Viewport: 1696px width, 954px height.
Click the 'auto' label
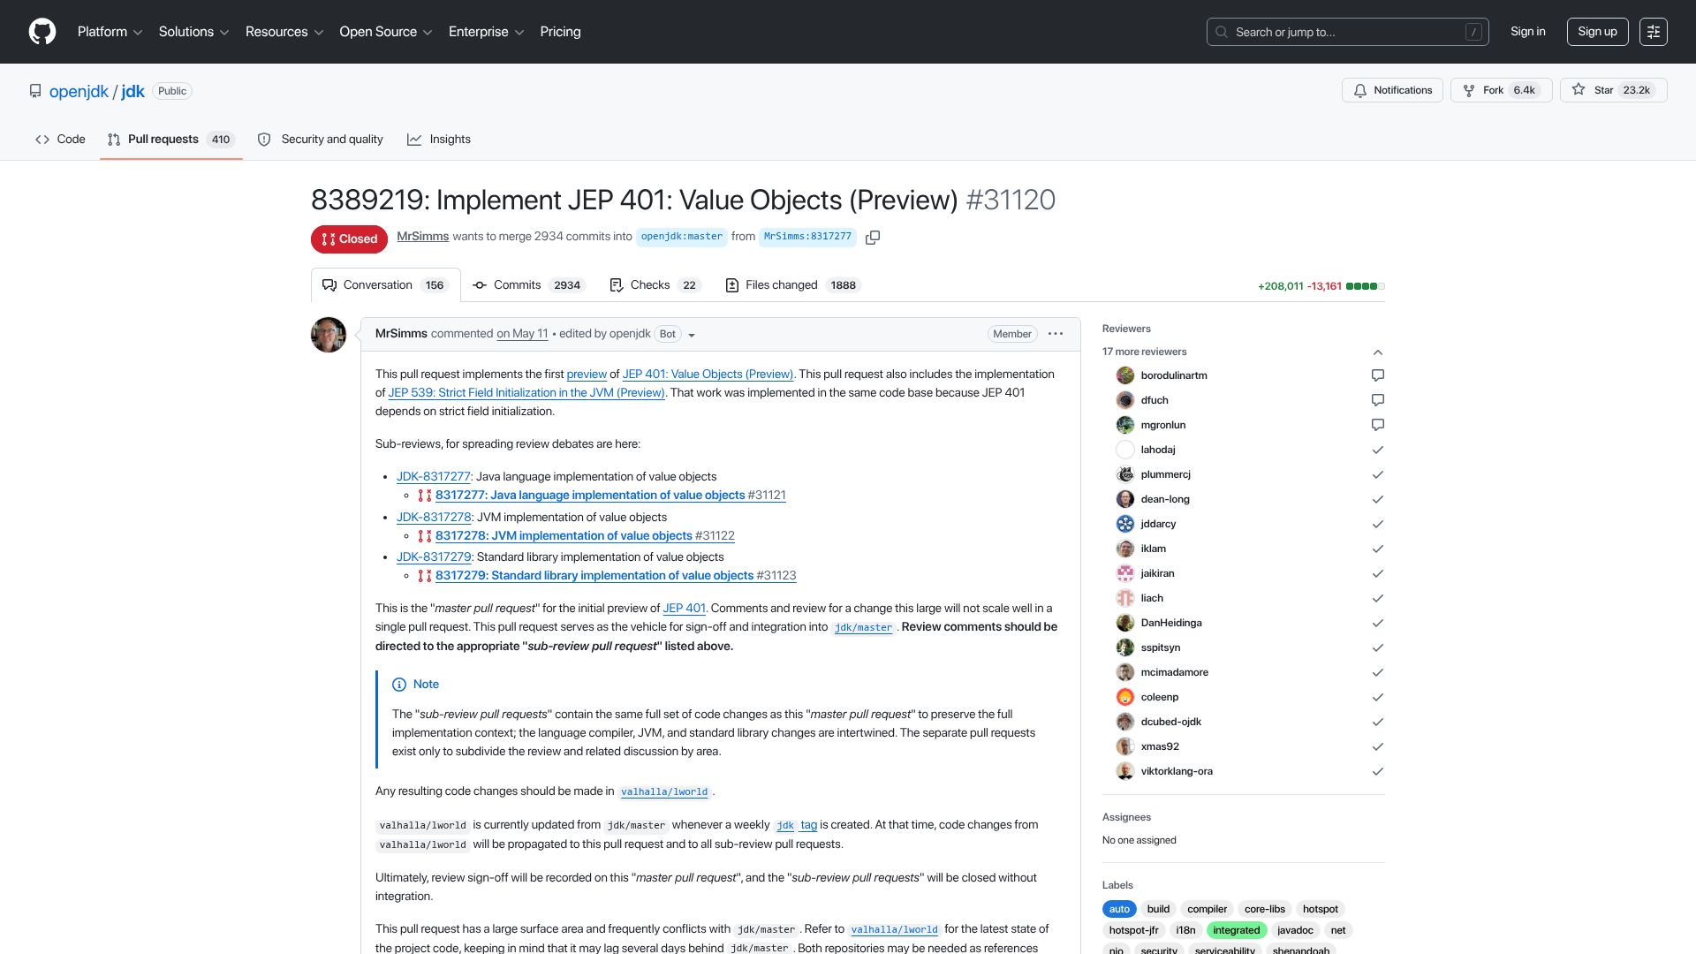click(1119, 909)
